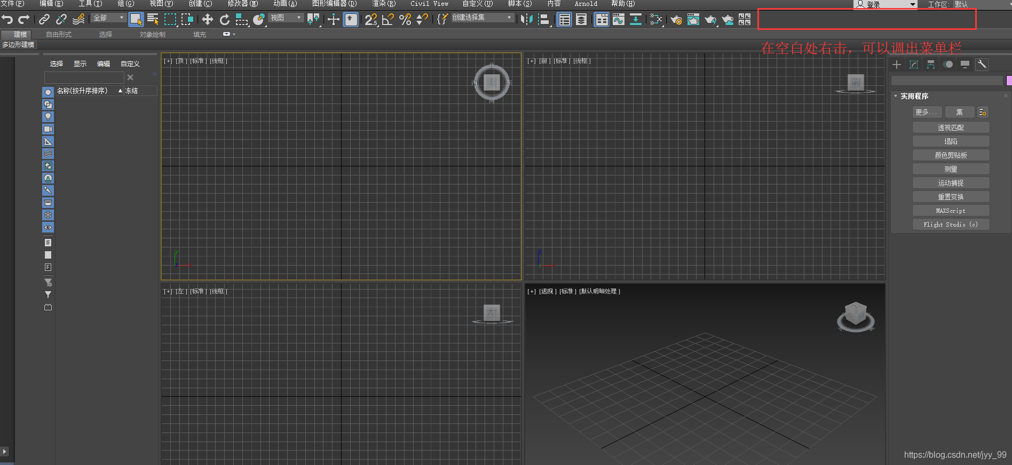Click the 塌陷 utility button

click(951, 141)
